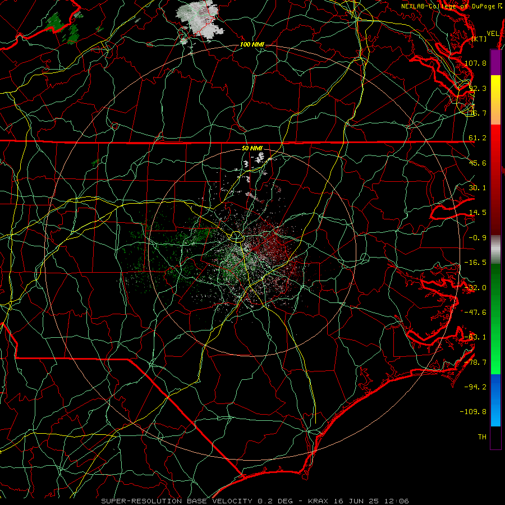Click the radar site circle at the map center

(x=236, y=237)
